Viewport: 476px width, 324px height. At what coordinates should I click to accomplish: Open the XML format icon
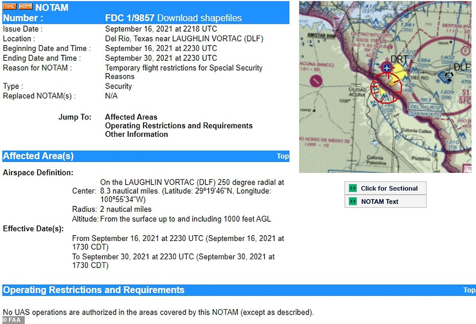pyautogui.click(x=9, y=6)
